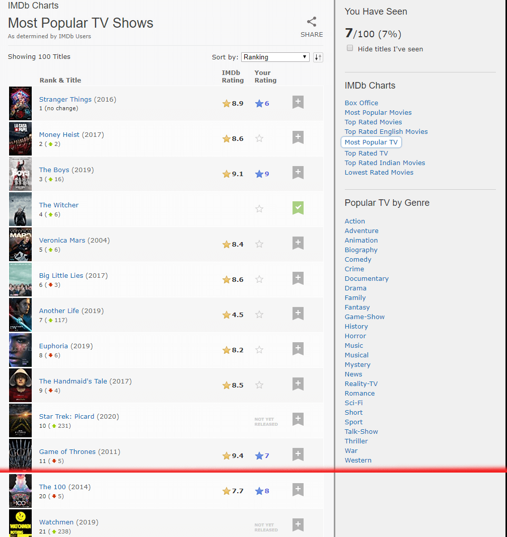Rate Money Heist via its empty star

point(259,138)
